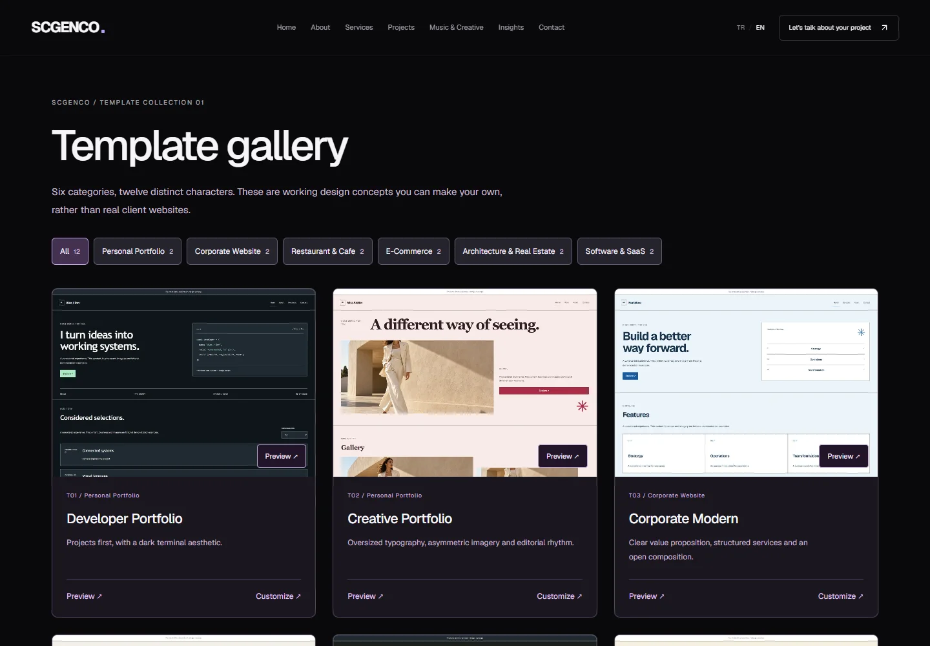
Task: Filter by Personal Portfolio
Action: pos(138,251)
